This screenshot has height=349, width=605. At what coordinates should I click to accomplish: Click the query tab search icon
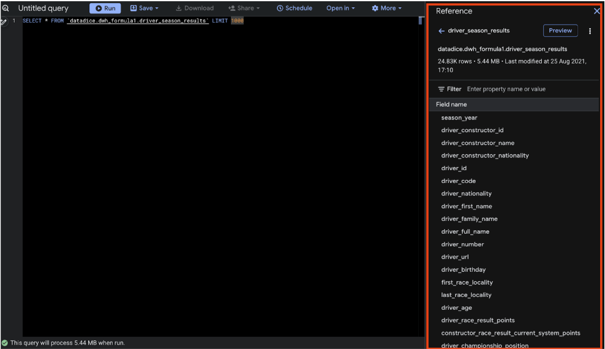tap(5, 9)
